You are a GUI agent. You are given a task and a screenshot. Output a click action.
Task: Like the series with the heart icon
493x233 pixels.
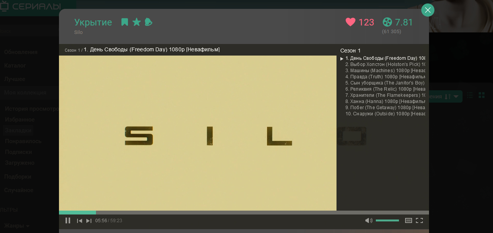[350, 22]
